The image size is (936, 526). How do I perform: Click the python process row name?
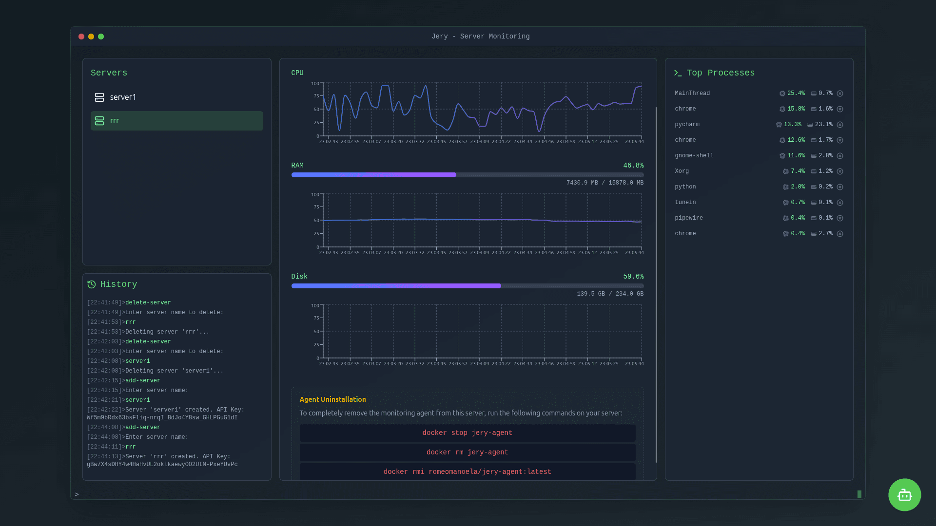pyautogui.click(x=685, y=187)
